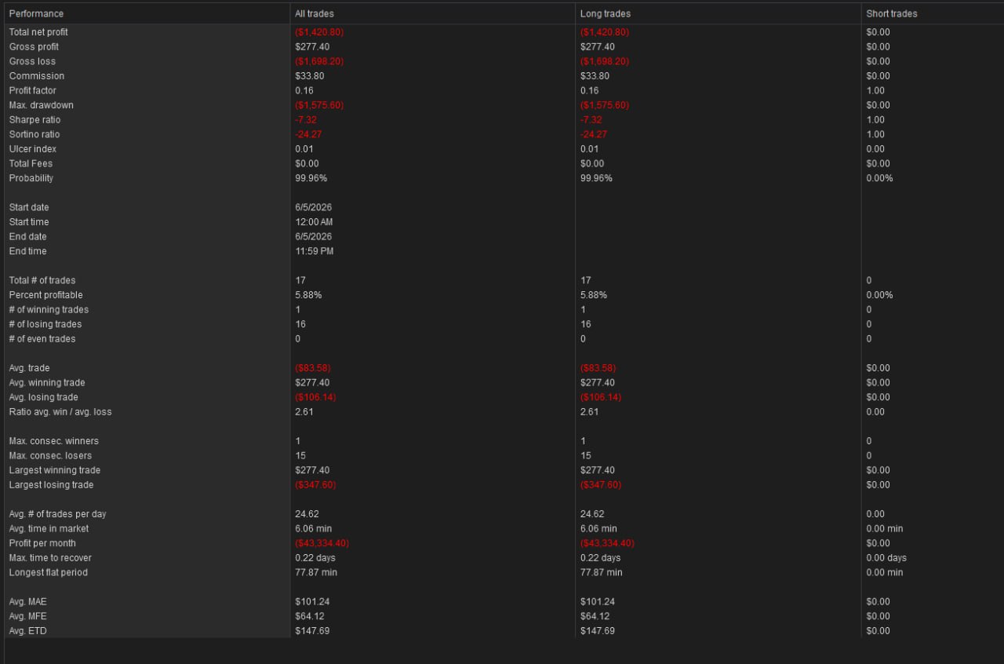Click Short trades Profit factor value 1.00
The height and width of the screenshot is (664, 1004).
click(875, 91)
